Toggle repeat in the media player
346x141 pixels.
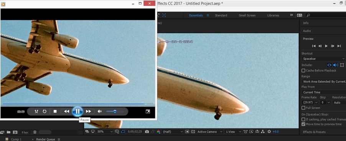coord(44,111)
